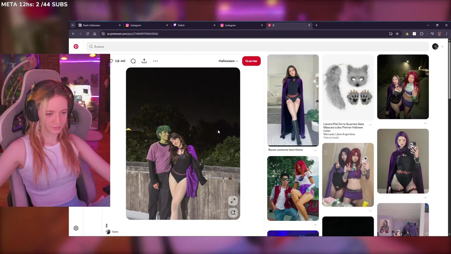Open the Raven costume teen titans title
The width and height of the screenshot is (451, 254).
[285, 150]
